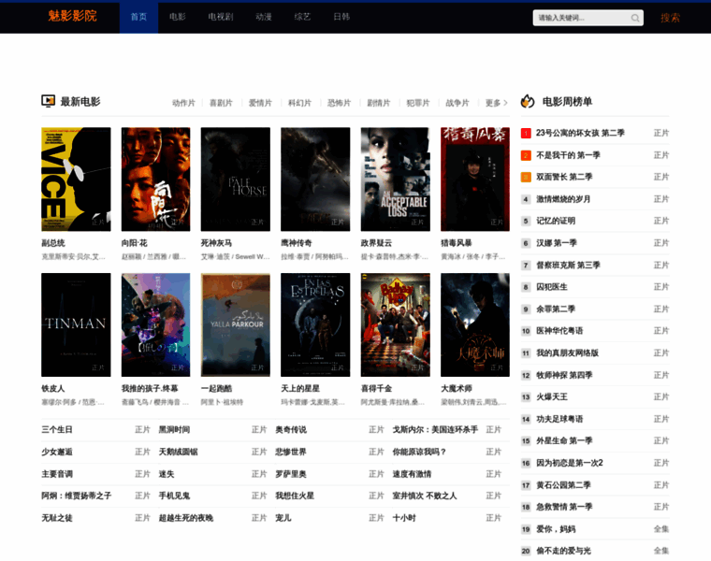Viewport: 711px width, 561px height.
Task: Click the 政界疑云 title text
Action: coord(376,243)
